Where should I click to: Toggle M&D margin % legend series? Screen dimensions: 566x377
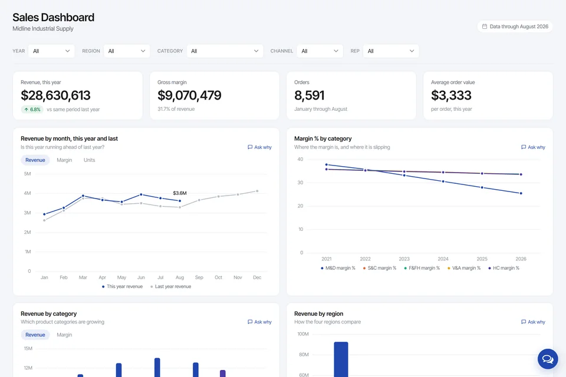(338, 268)
